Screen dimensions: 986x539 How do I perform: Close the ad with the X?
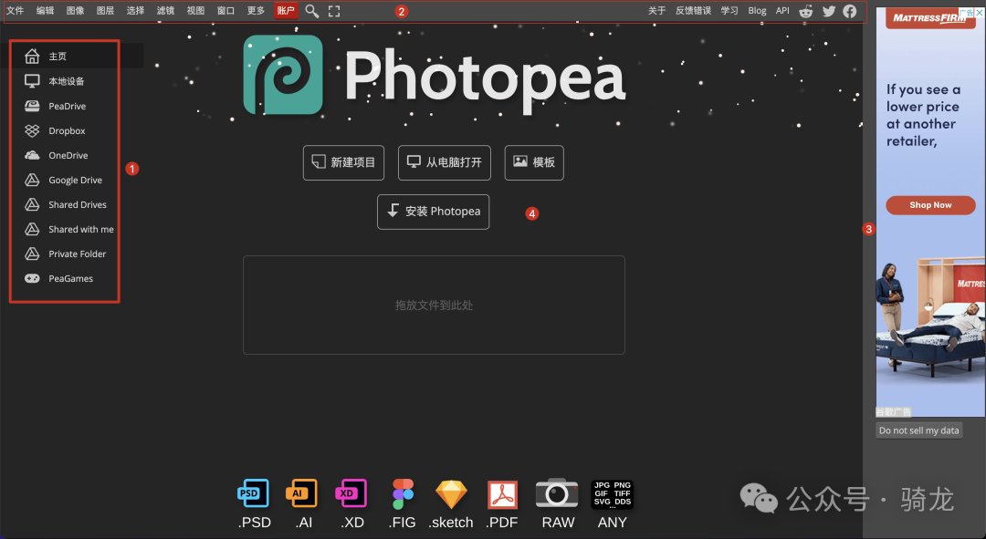pyautogui.click(x=980, y=12)
